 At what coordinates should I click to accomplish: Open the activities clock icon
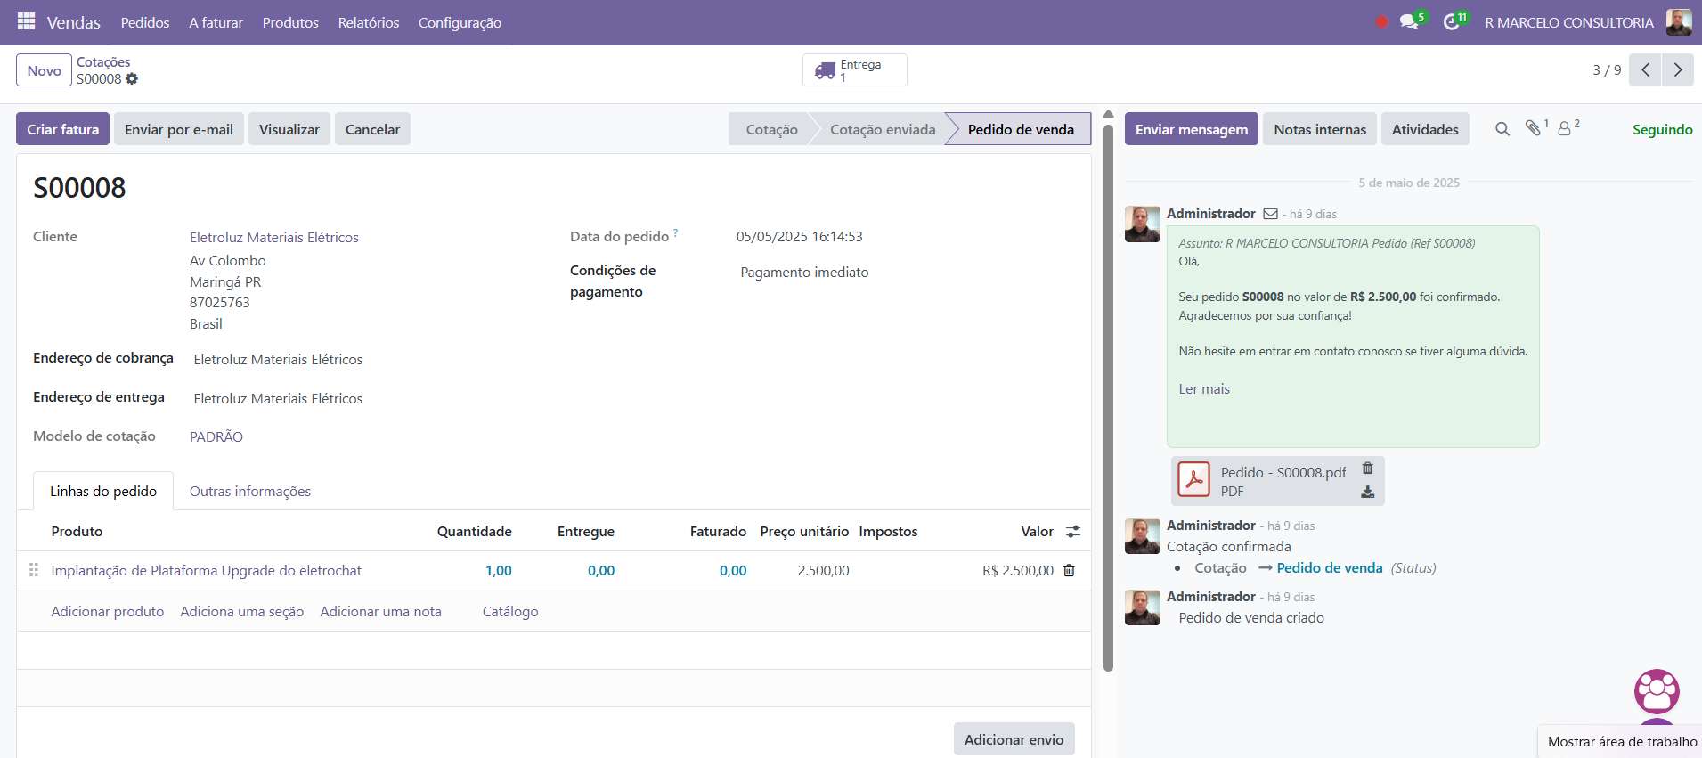click(x=1452, y=22)
